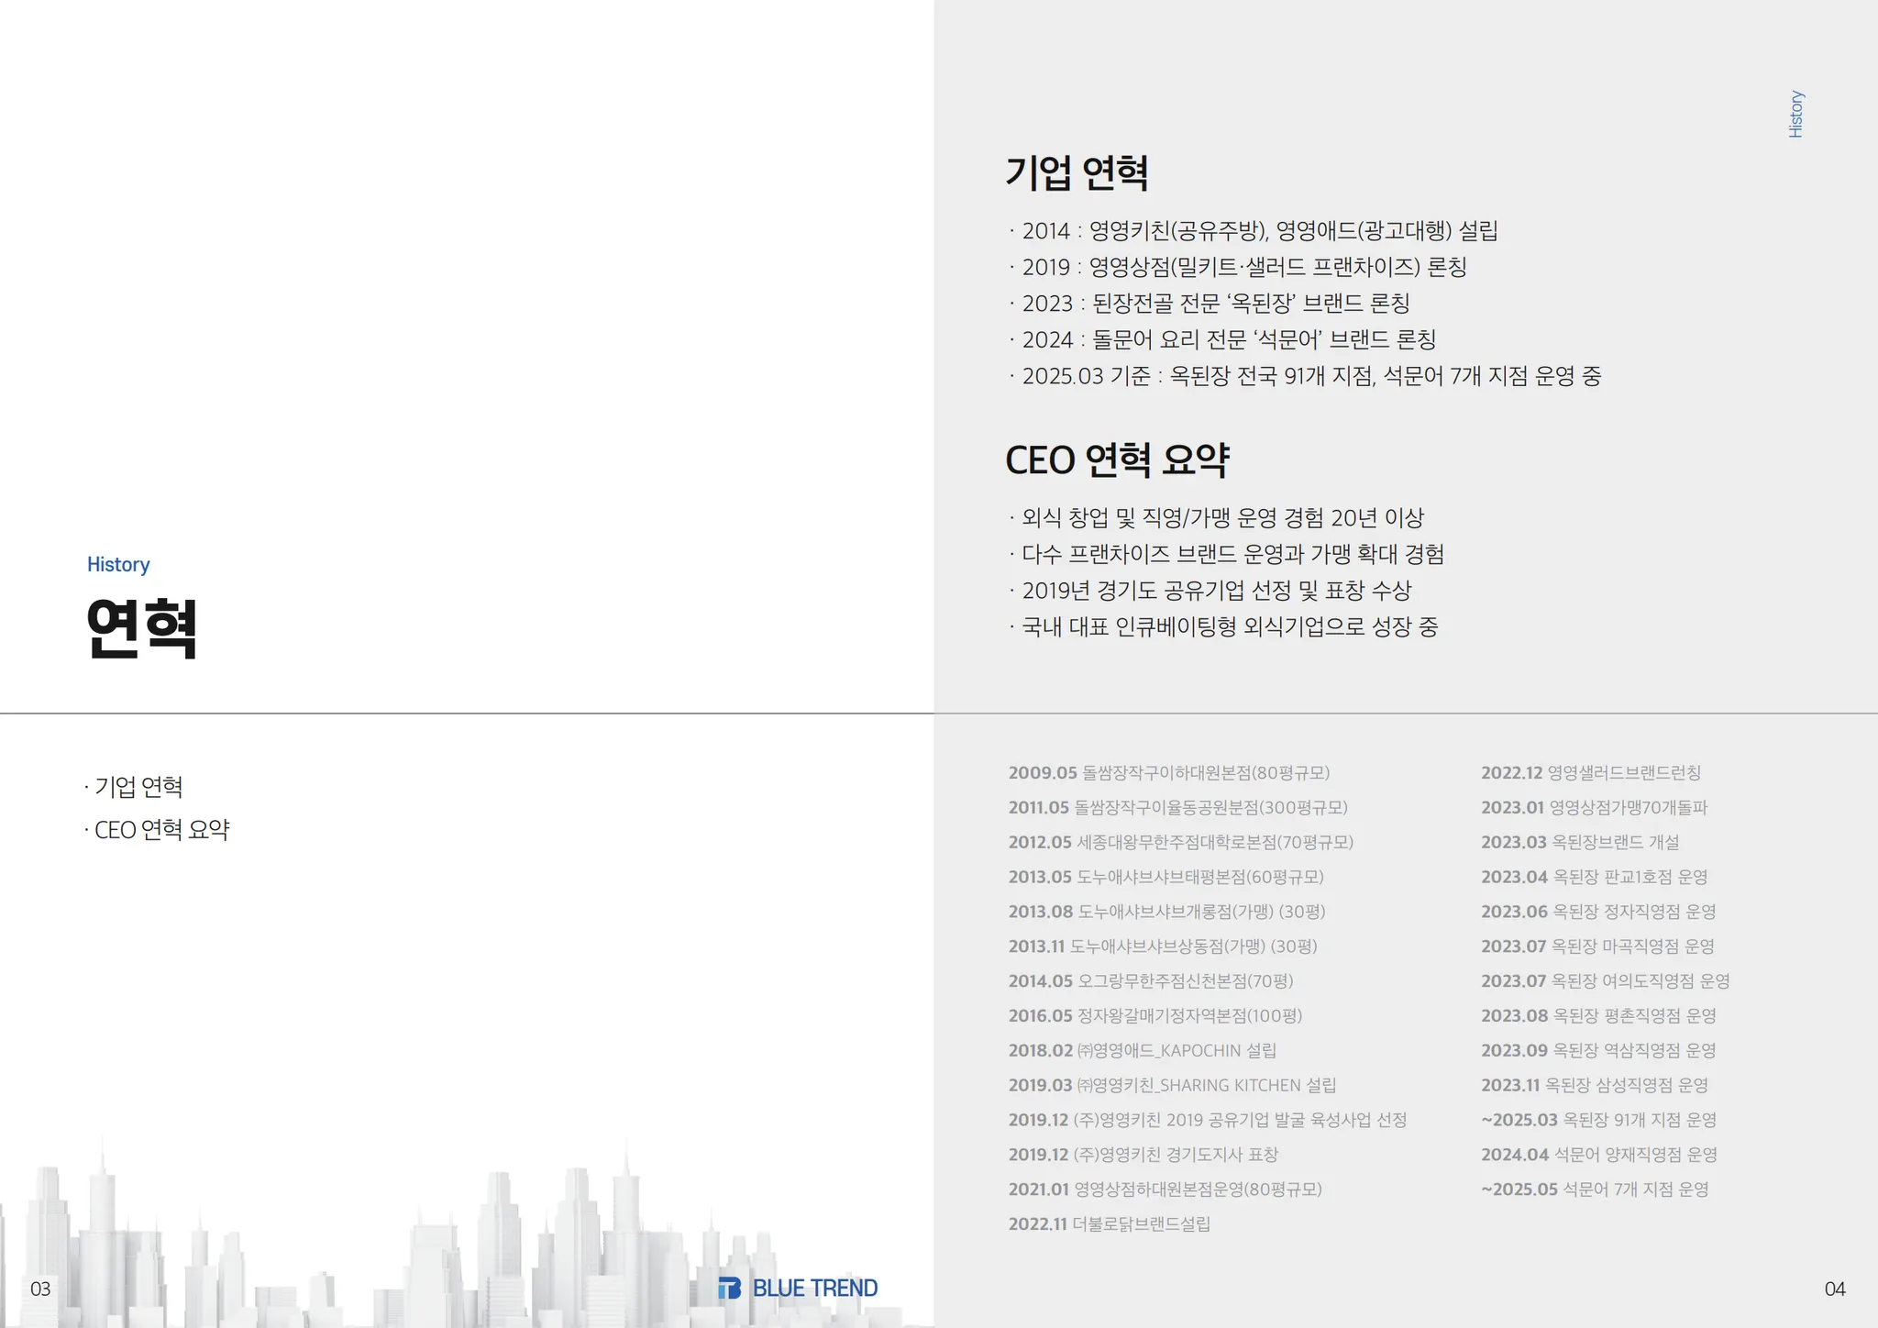Image resolution: width=1878 pixels, height=1328 pixels.
Task: Click the 2019.03 SHARING KITCHEN 설립 entry
Action: [1172, 1085]
